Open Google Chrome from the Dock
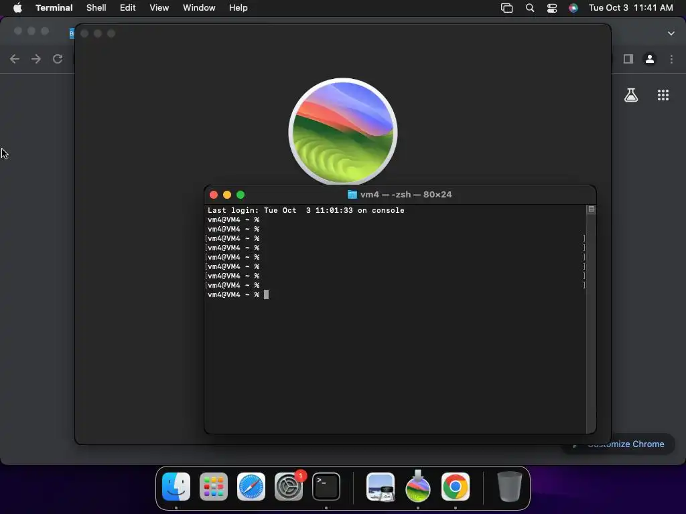The height and width of the screenshot is (514, 686). click(456, 487)
